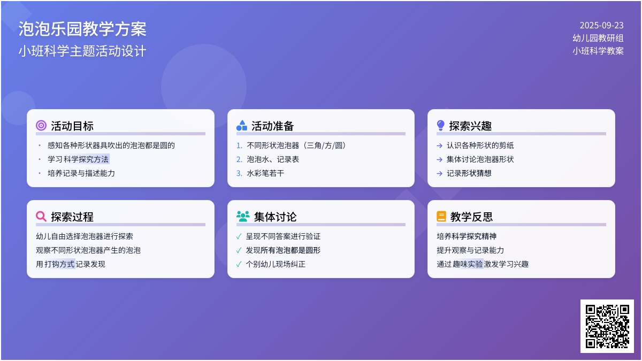Select the highlighted text 学习科学探究方法

[x=78, y=159]
